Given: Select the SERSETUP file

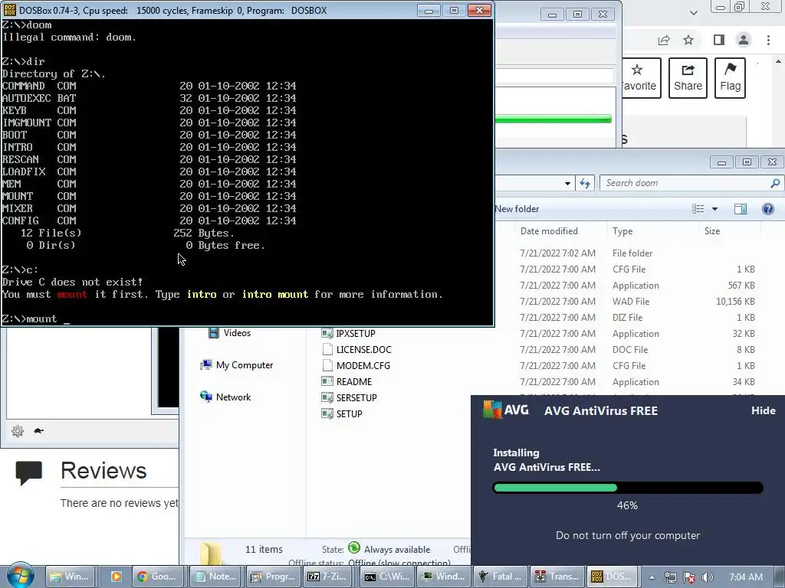Looking at the screenshot, I should (x=349, y=397).
